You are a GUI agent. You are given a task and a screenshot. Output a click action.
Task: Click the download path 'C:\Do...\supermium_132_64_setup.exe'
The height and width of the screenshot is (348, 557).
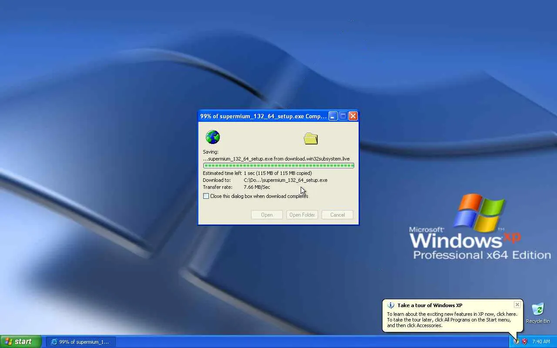pyautogui.click(x=285, y=180)
